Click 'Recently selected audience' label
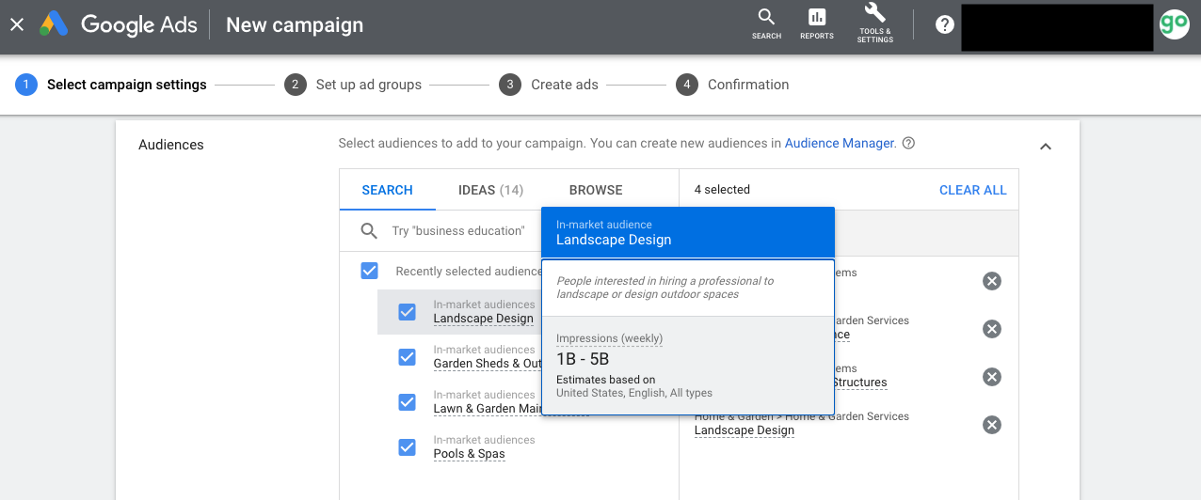 [469, 272]
